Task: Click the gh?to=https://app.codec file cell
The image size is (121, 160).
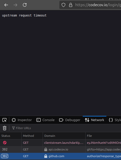Action: [104, 149]
